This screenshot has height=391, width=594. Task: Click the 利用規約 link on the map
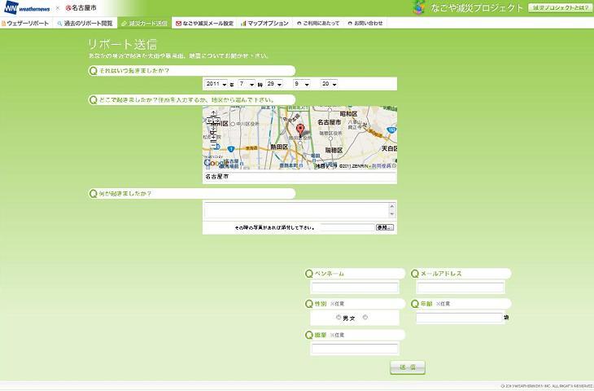point(382,166)
